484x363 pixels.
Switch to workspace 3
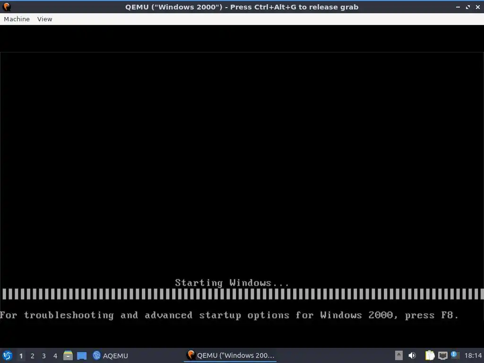click(44, 356)
